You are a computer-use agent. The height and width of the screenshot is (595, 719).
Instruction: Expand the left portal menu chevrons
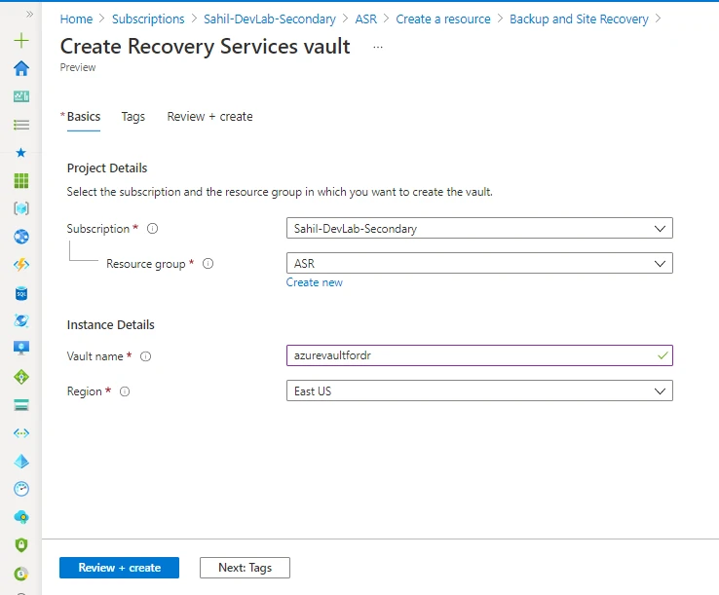point(29,15)
